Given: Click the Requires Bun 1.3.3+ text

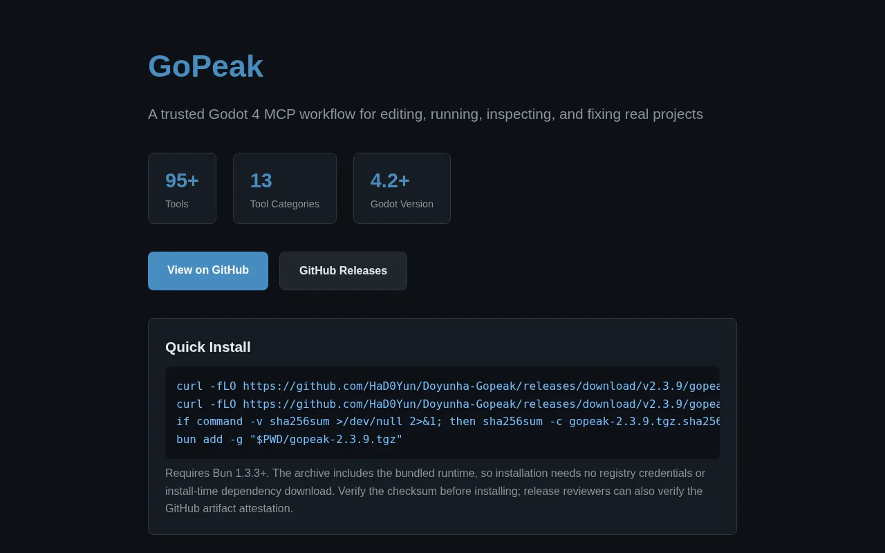Looking at the screenshot, I should click(217, 474).
